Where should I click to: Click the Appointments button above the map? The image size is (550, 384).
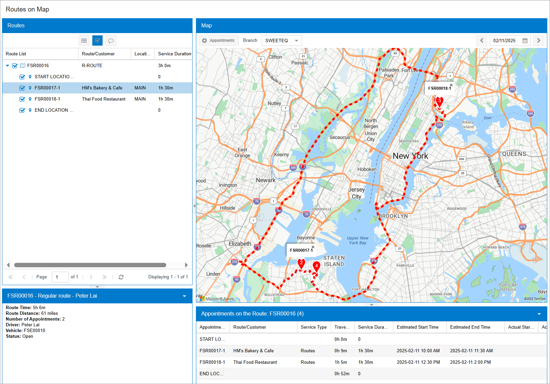pyautogui.click(x=219, y=40)
